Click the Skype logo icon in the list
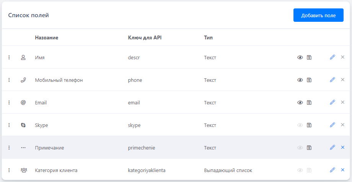The height and width of the screenshot is (182, 352). [23, 125]
